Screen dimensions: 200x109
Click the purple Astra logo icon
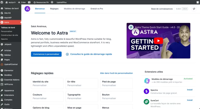(27, 9)
